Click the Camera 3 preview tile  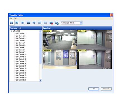(60, 59)
